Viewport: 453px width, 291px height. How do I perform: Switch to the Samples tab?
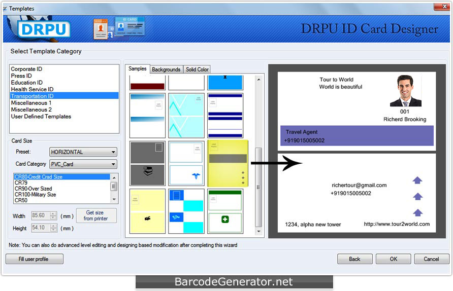tap(137, 68)
